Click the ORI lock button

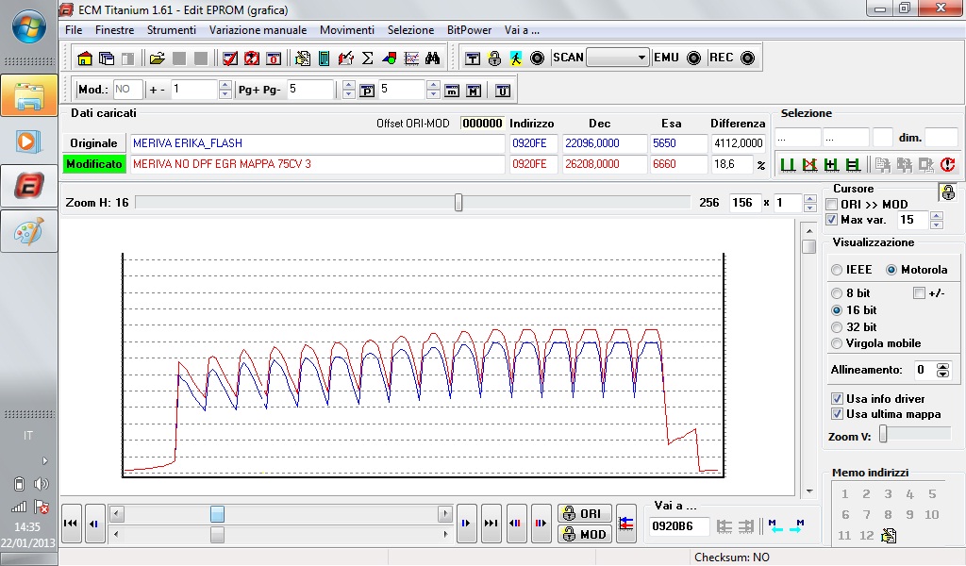tap(585, 514)
